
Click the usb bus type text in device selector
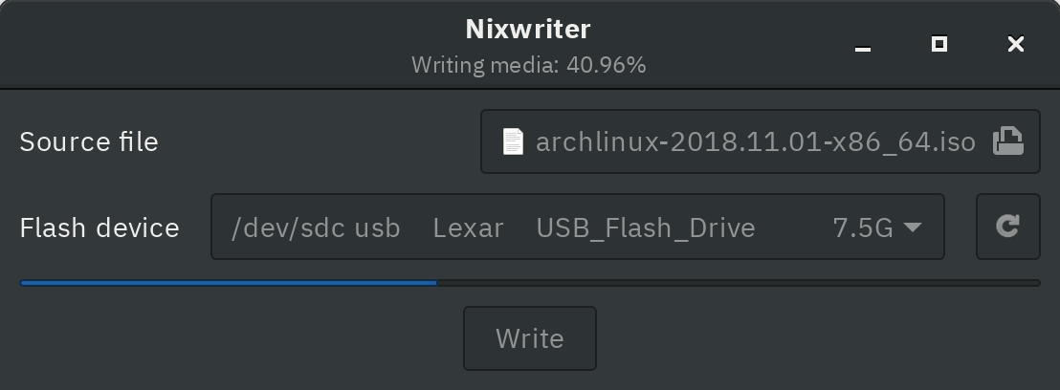pos(377,228)
